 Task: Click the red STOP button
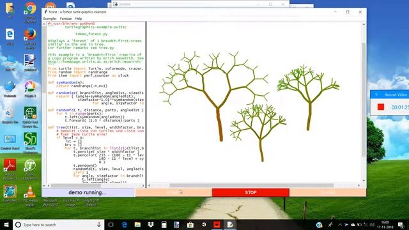(251, 192)
